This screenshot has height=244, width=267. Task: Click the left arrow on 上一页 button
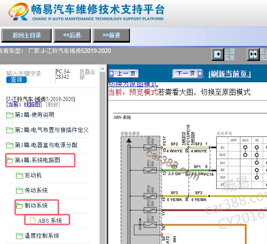tap(111, 73)
